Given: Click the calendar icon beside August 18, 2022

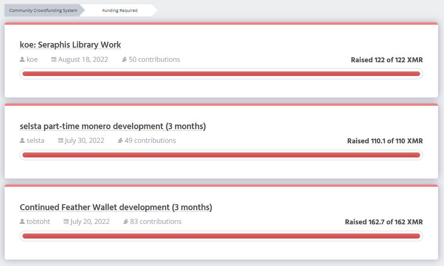Looking at the screenshot, I should 54,60.
